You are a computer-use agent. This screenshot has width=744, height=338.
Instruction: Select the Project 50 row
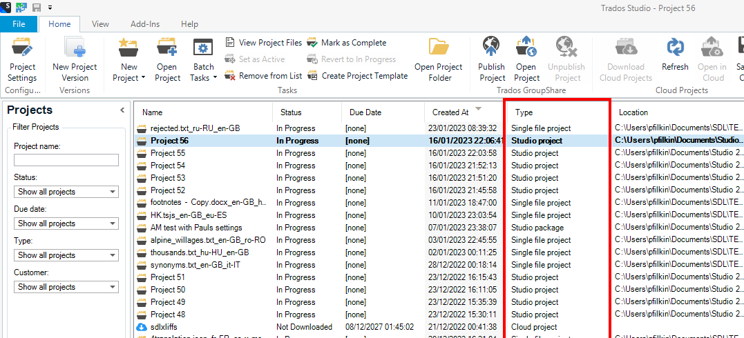coord(439,290)
